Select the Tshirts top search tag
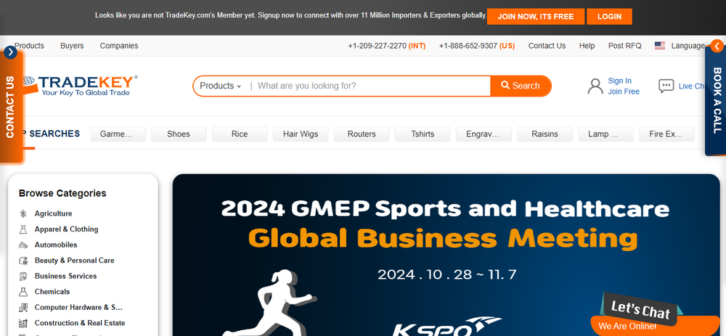 click(x=423, y=134)
